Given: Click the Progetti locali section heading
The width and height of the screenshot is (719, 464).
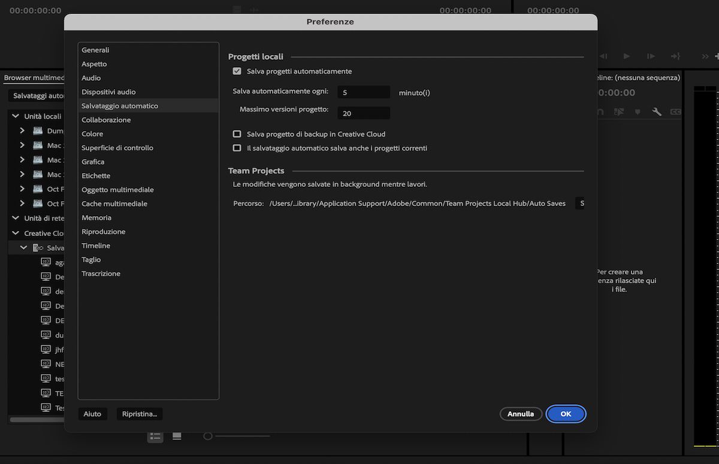Looking at the screenshot, I should click(x=256, y=57).
